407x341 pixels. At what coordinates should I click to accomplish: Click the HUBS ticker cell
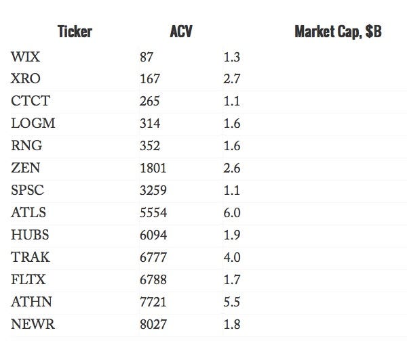click(30, 235)
